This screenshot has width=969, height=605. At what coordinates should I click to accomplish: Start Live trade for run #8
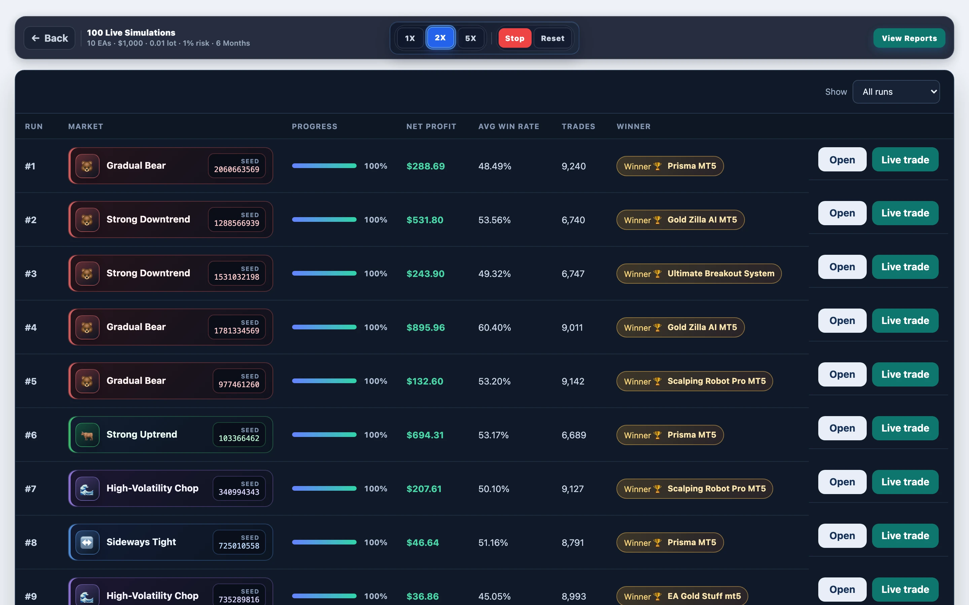pos(905,536)
